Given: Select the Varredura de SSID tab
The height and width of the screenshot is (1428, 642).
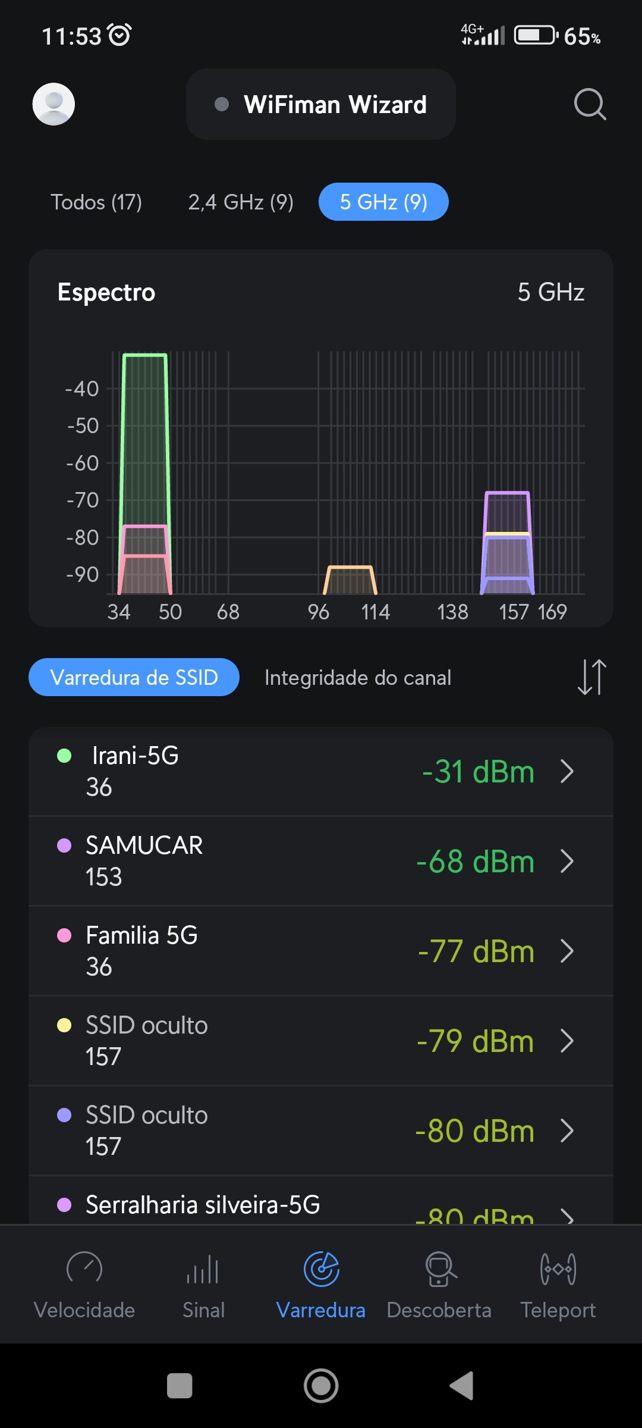Looking at the screenshot, I should pos(134,678).
